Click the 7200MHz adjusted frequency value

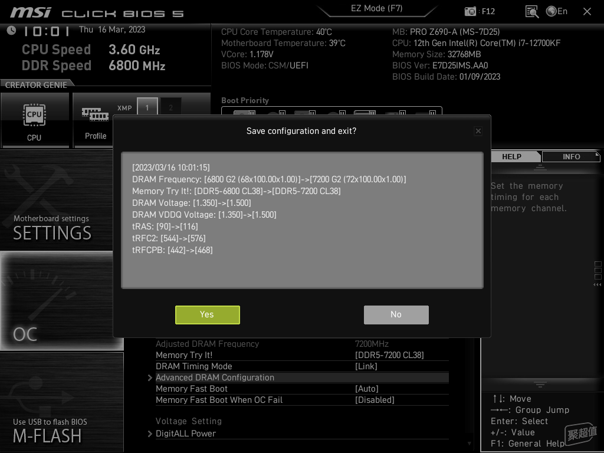coord(372,344)
